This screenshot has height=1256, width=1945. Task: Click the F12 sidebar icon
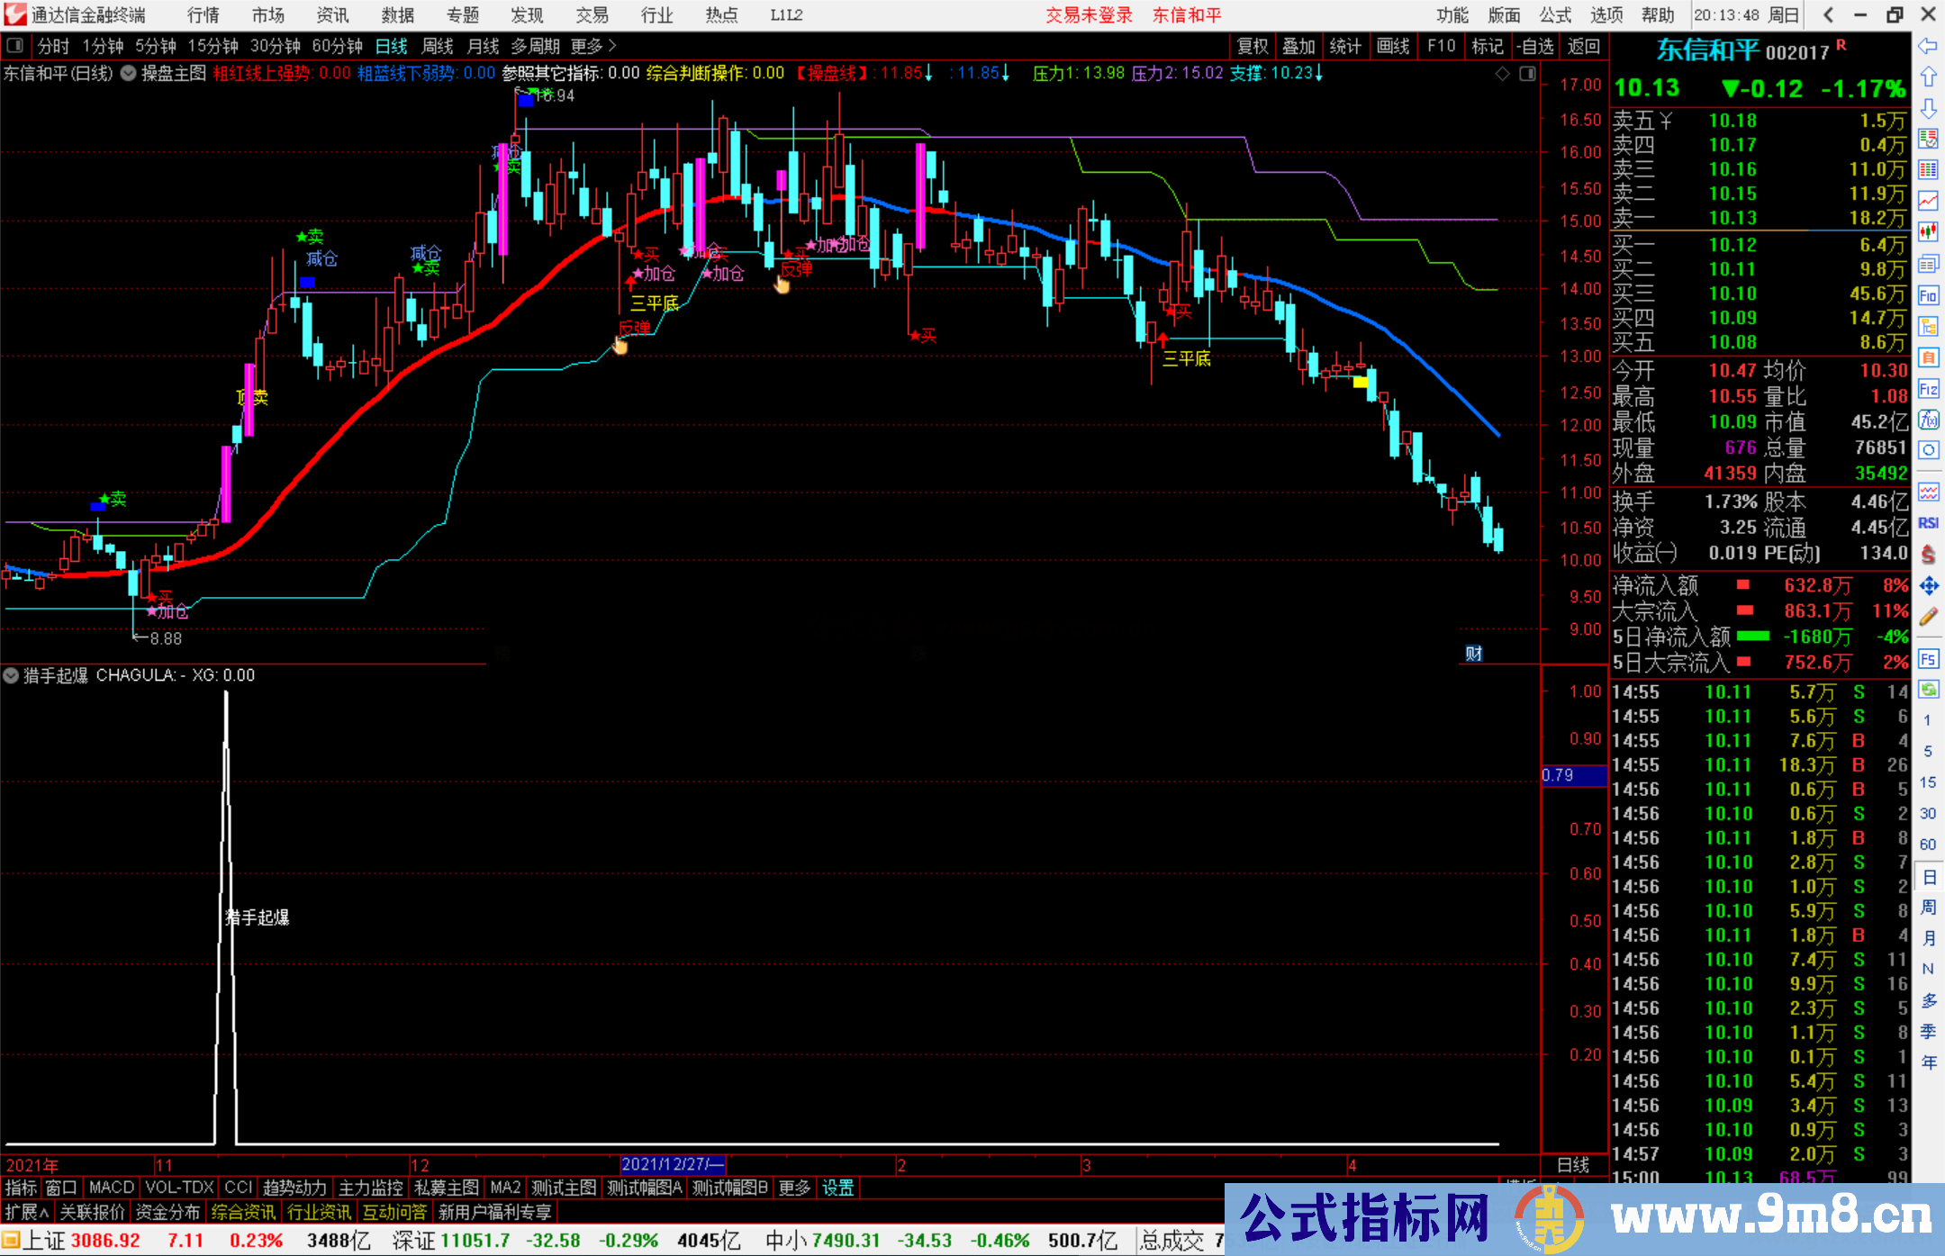click(1928, 389)
